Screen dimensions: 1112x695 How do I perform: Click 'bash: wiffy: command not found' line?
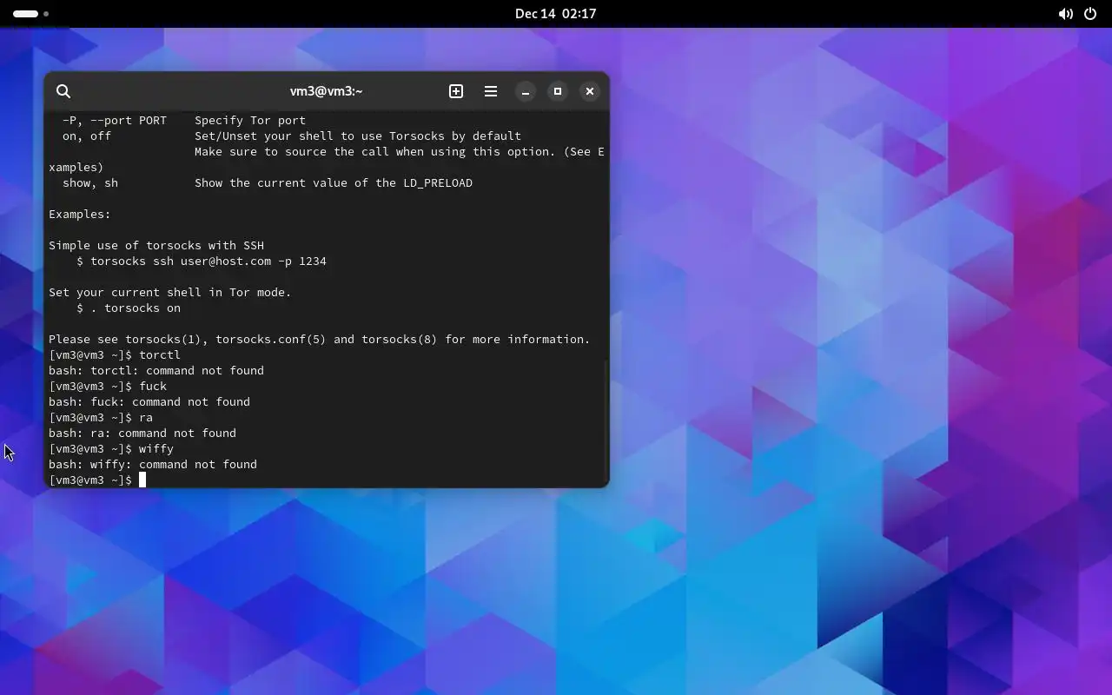point(153,464)
